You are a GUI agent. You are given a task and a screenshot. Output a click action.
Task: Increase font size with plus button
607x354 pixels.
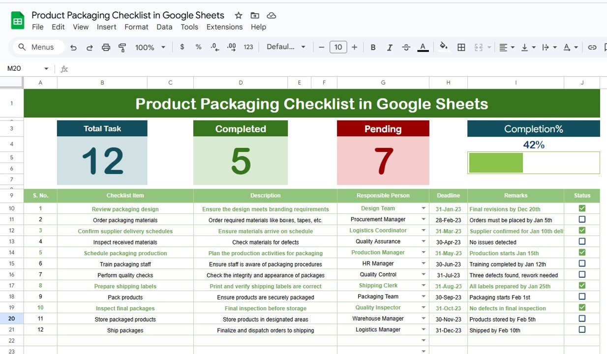click(354, 47)
